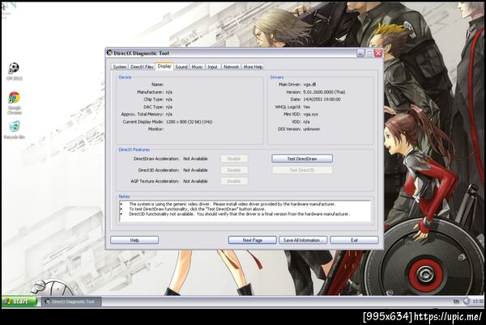Open the Recycle Bin icon

point(15,130)
